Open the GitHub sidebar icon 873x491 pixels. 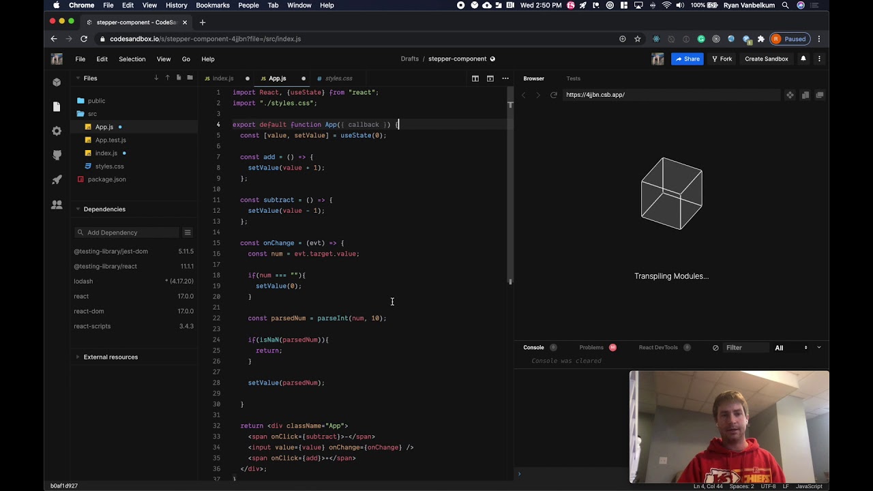point(57,155)
